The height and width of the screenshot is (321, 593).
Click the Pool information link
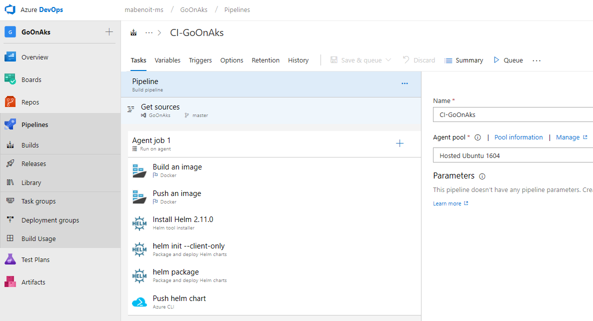[518, 137]
